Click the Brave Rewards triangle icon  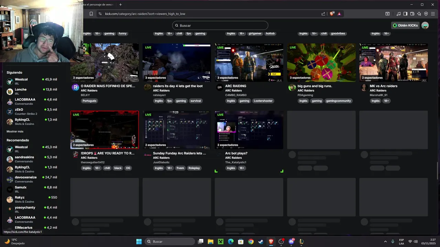[339, 14]
